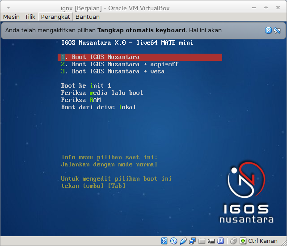This screenshot has width=287, height=246.
Task: Click the network adapters icon
Action: pyautogui.click(x=192, y=241)
